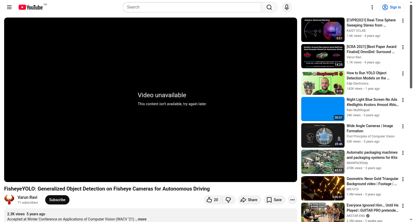Click the '71 subscribers' text

point(28,203)
